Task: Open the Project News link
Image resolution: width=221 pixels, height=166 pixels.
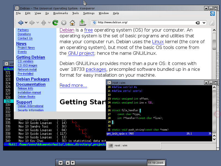Action: coord(26,48)
